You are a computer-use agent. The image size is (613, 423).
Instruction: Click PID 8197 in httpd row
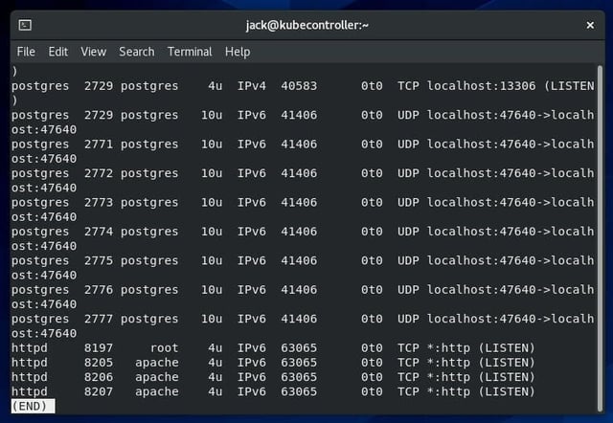(99, 347)
